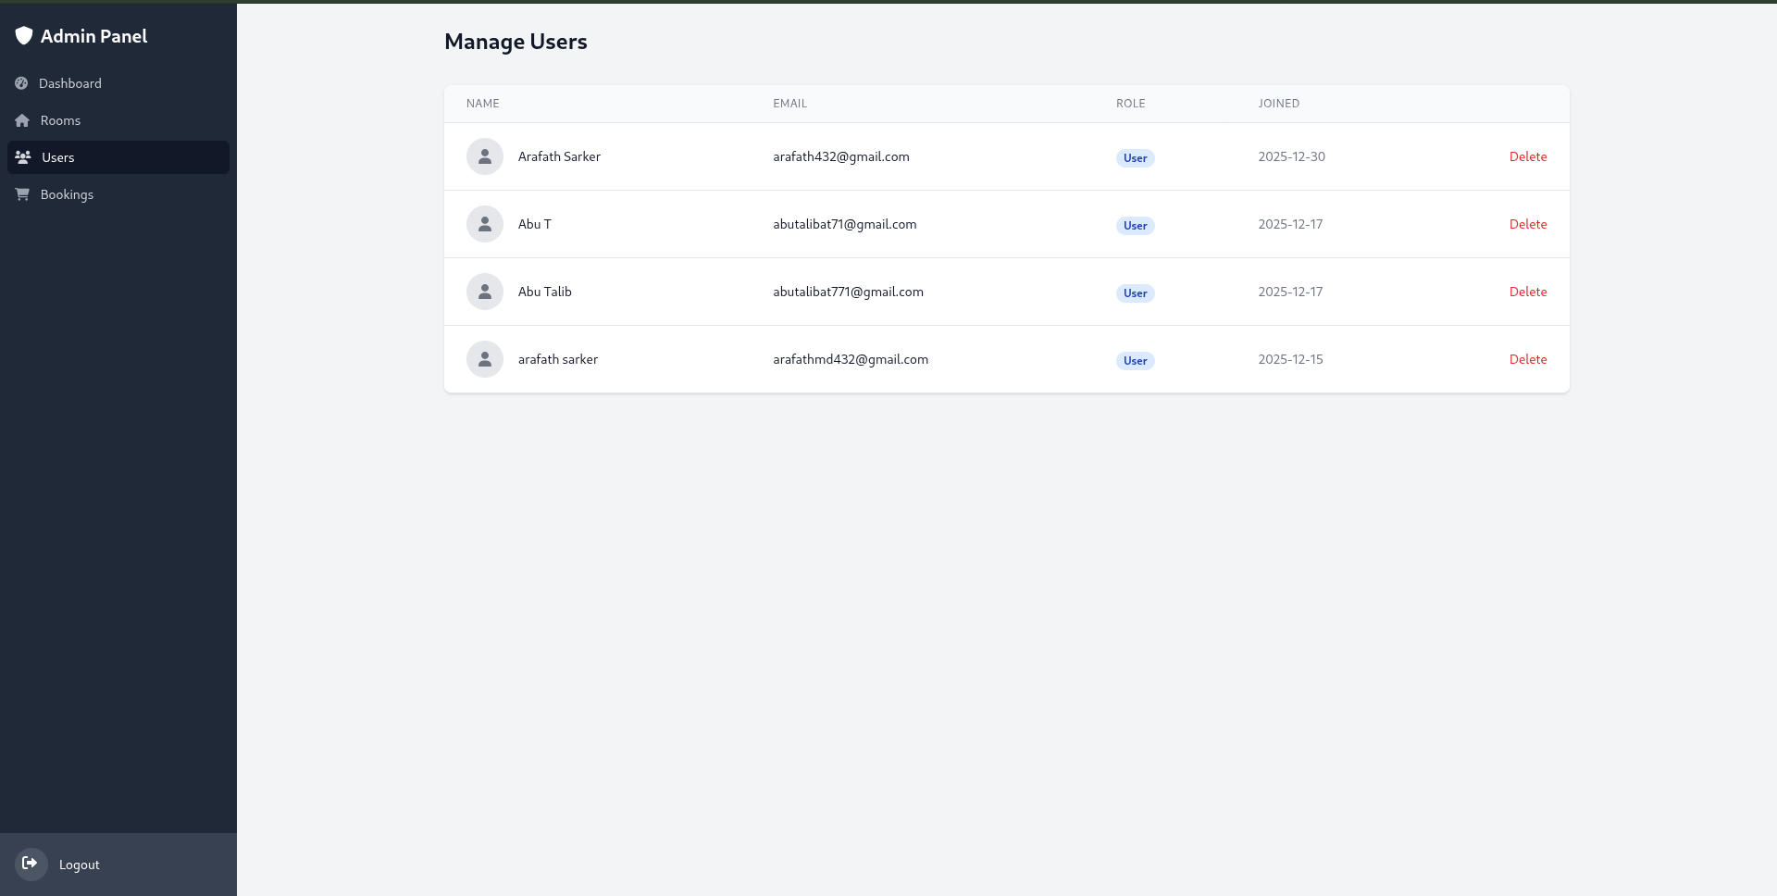Delete user Arafath Sarker

pyautogui.click(x=1527, y=156)
